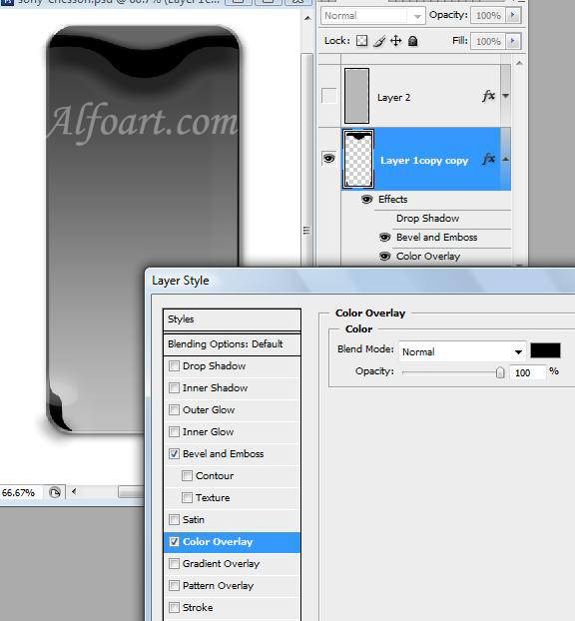This screenshot has width=575, height=621.
Task: Click the black overlay color swatch
Action: coord(545,350)
